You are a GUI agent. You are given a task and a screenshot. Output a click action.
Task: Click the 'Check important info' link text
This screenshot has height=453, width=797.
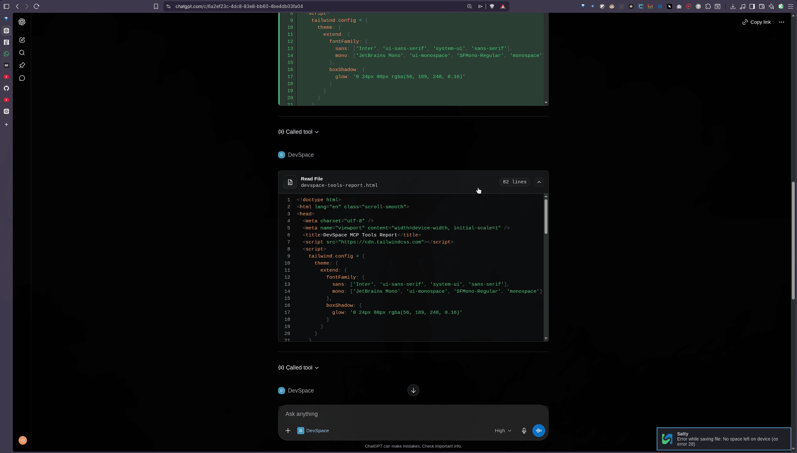tap(442, 446)
